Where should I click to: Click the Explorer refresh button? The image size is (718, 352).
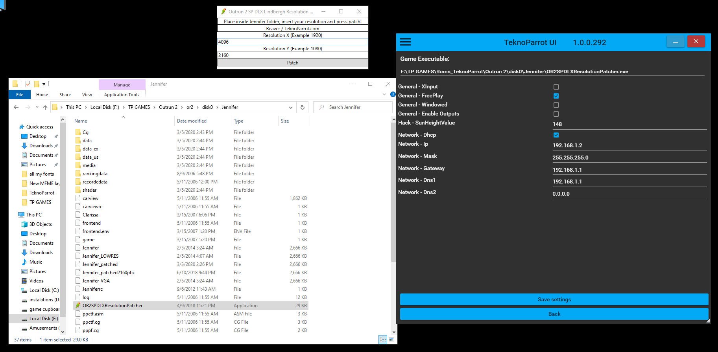click(x=302, y=107)
